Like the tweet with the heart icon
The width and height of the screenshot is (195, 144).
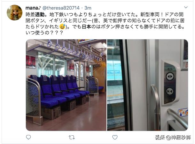point(115,137)
